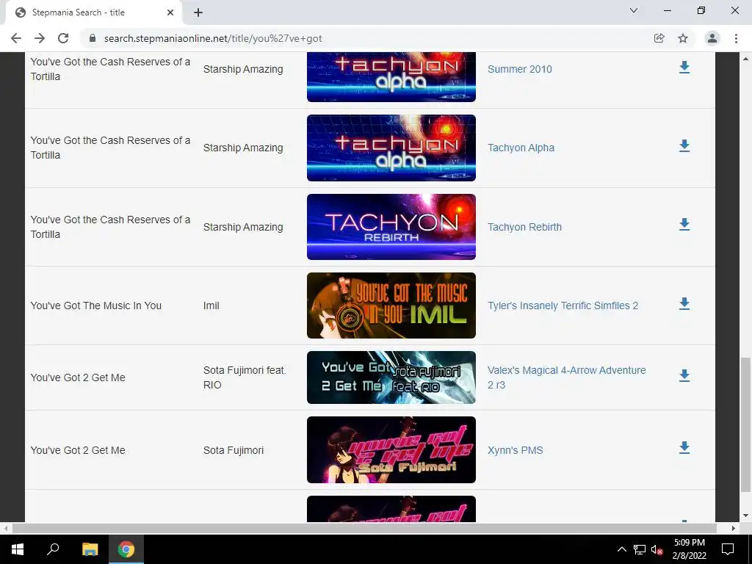Open the Chrome three-dot menu
This screenshot has height=564, width=752.
[x=736, y=38]
